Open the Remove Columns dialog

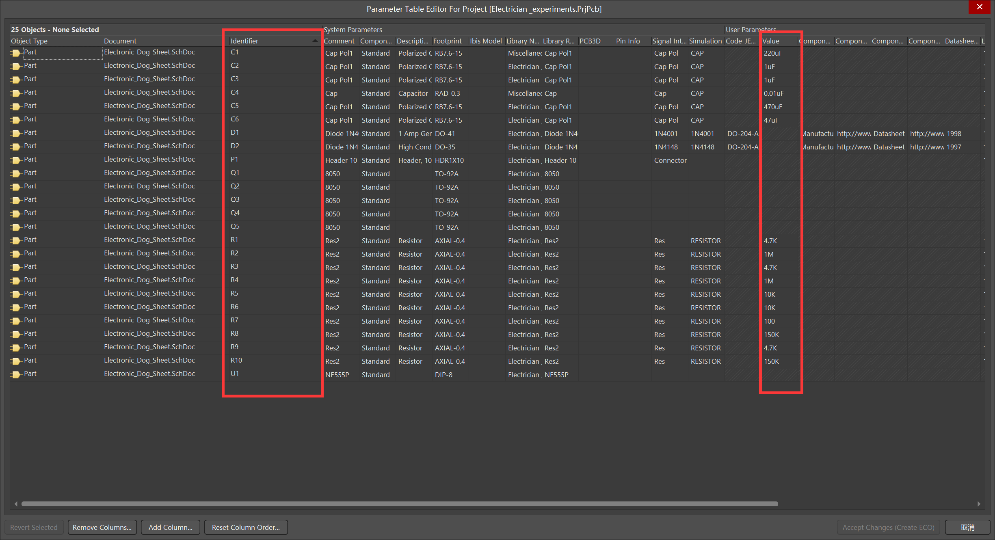click(x=102, y=527)
